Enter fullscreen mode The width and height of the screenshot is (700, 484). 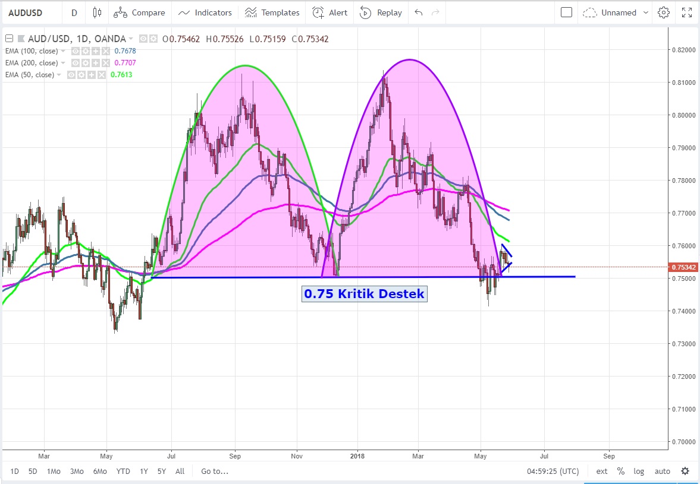click(x=686, y=12)
